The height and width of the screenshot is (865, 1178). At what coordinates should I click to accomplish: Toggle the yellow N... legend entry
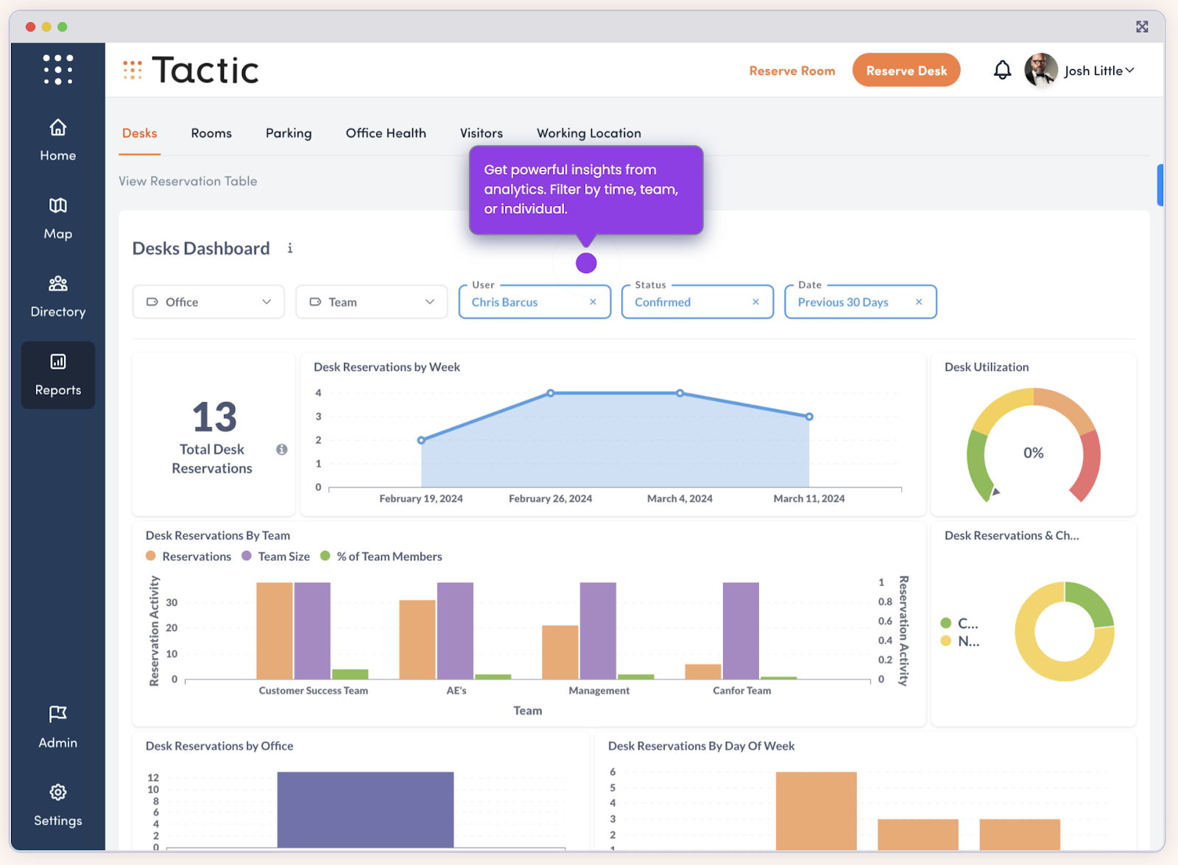click(x=960, y=641)
